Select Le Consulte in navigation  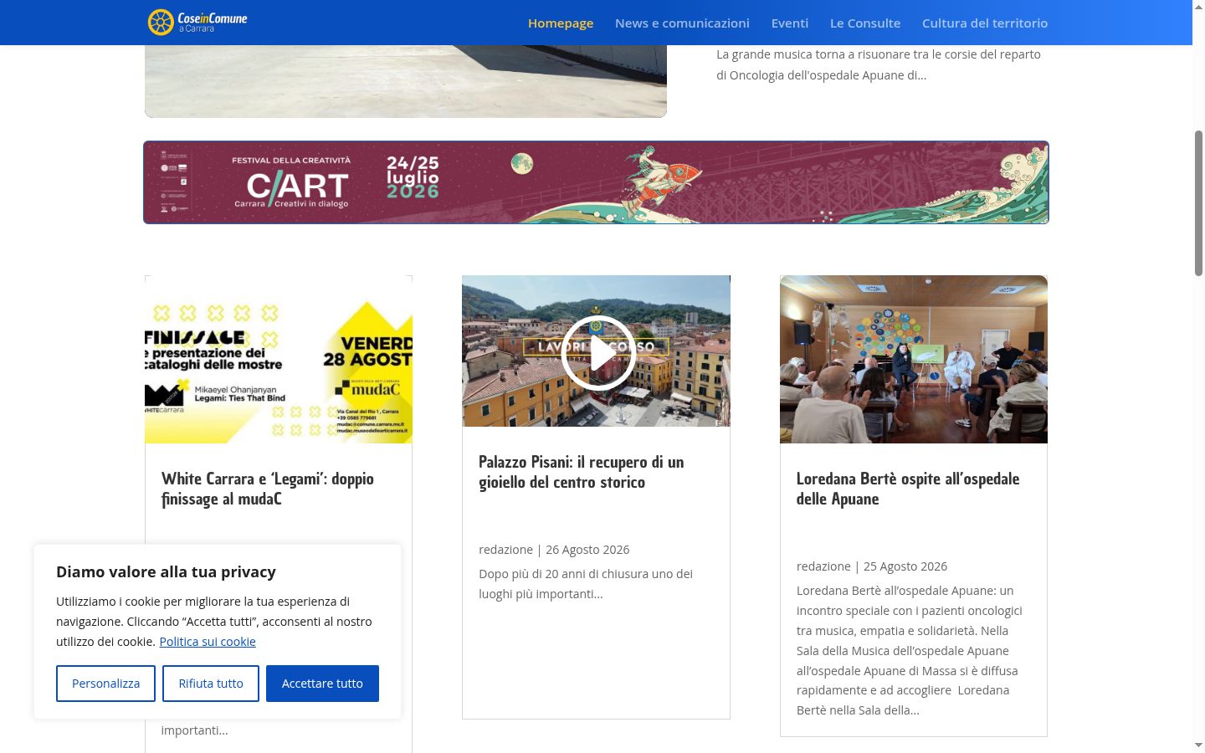[x=865, y=23]
